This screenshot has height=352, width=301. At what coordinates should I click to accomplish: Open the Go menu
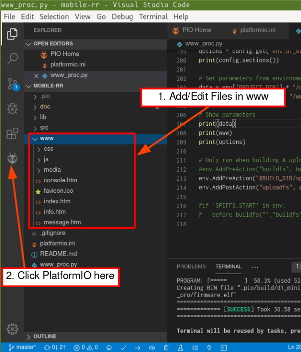tap(101, 16)
